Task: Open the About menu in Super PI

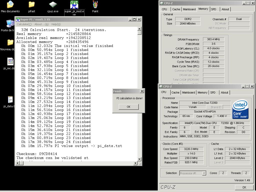Action: click(41, 24)
